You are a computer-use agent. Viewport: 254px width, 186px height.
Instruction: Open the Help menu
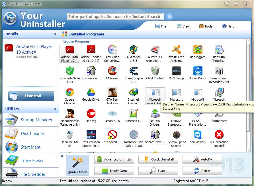[x=228, y=26]
